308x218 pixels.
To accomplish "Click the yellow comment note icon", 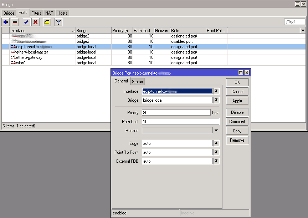I will coord(47,22).
